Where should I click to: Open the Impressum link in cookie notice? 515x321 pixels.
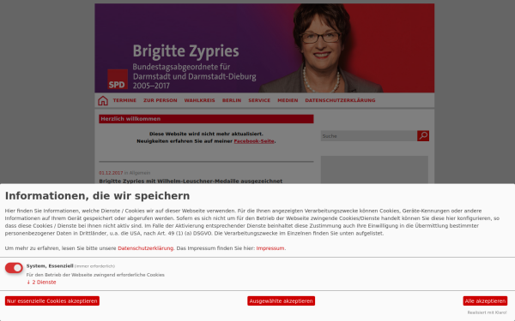[270, 248]
